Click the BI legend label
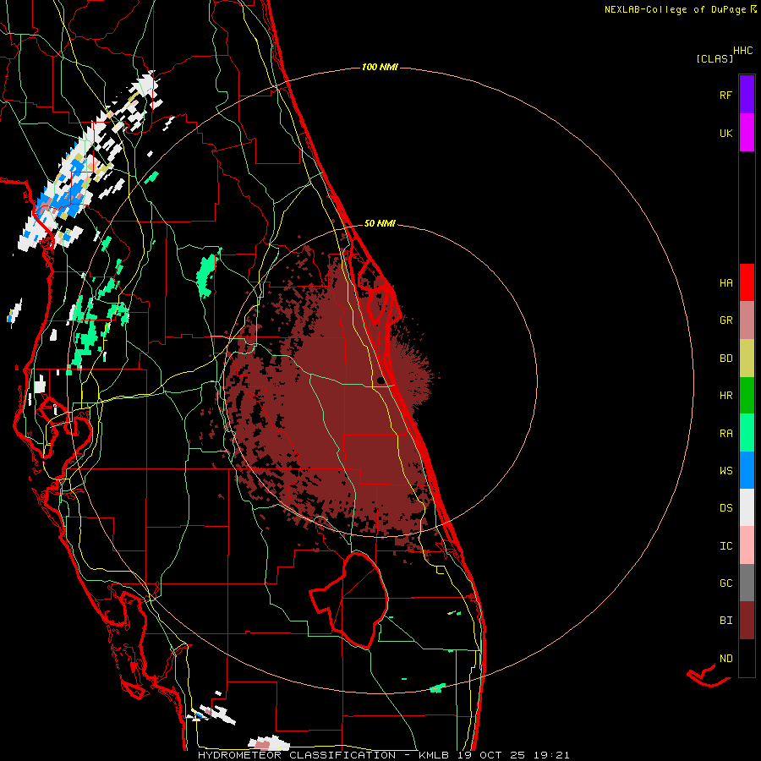 pos(725,621)
